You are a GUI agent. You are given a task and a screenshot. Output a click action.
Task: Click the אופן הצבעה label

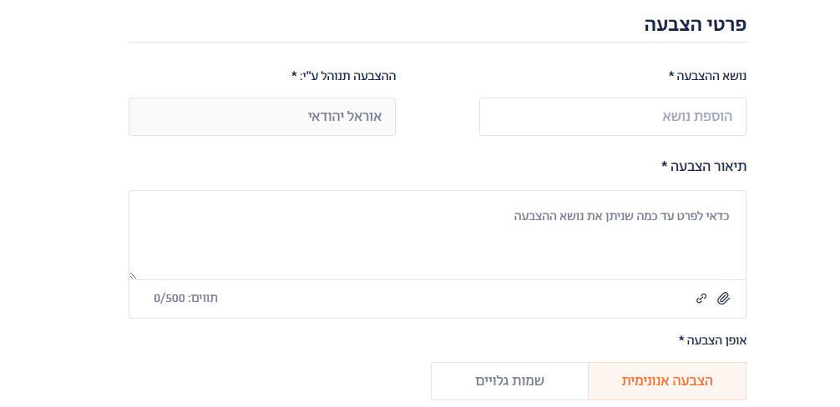[716, 340]
